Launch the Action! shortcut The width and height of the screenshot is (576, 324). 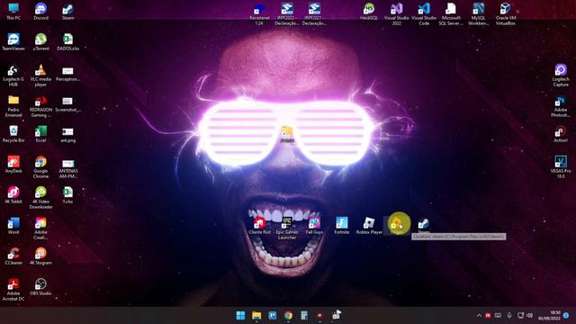pyautogui.click(x=561, y=134)
